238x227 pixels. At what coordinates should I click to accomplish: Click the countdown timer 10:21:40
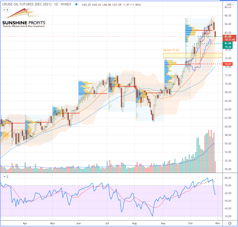point(230,40)
